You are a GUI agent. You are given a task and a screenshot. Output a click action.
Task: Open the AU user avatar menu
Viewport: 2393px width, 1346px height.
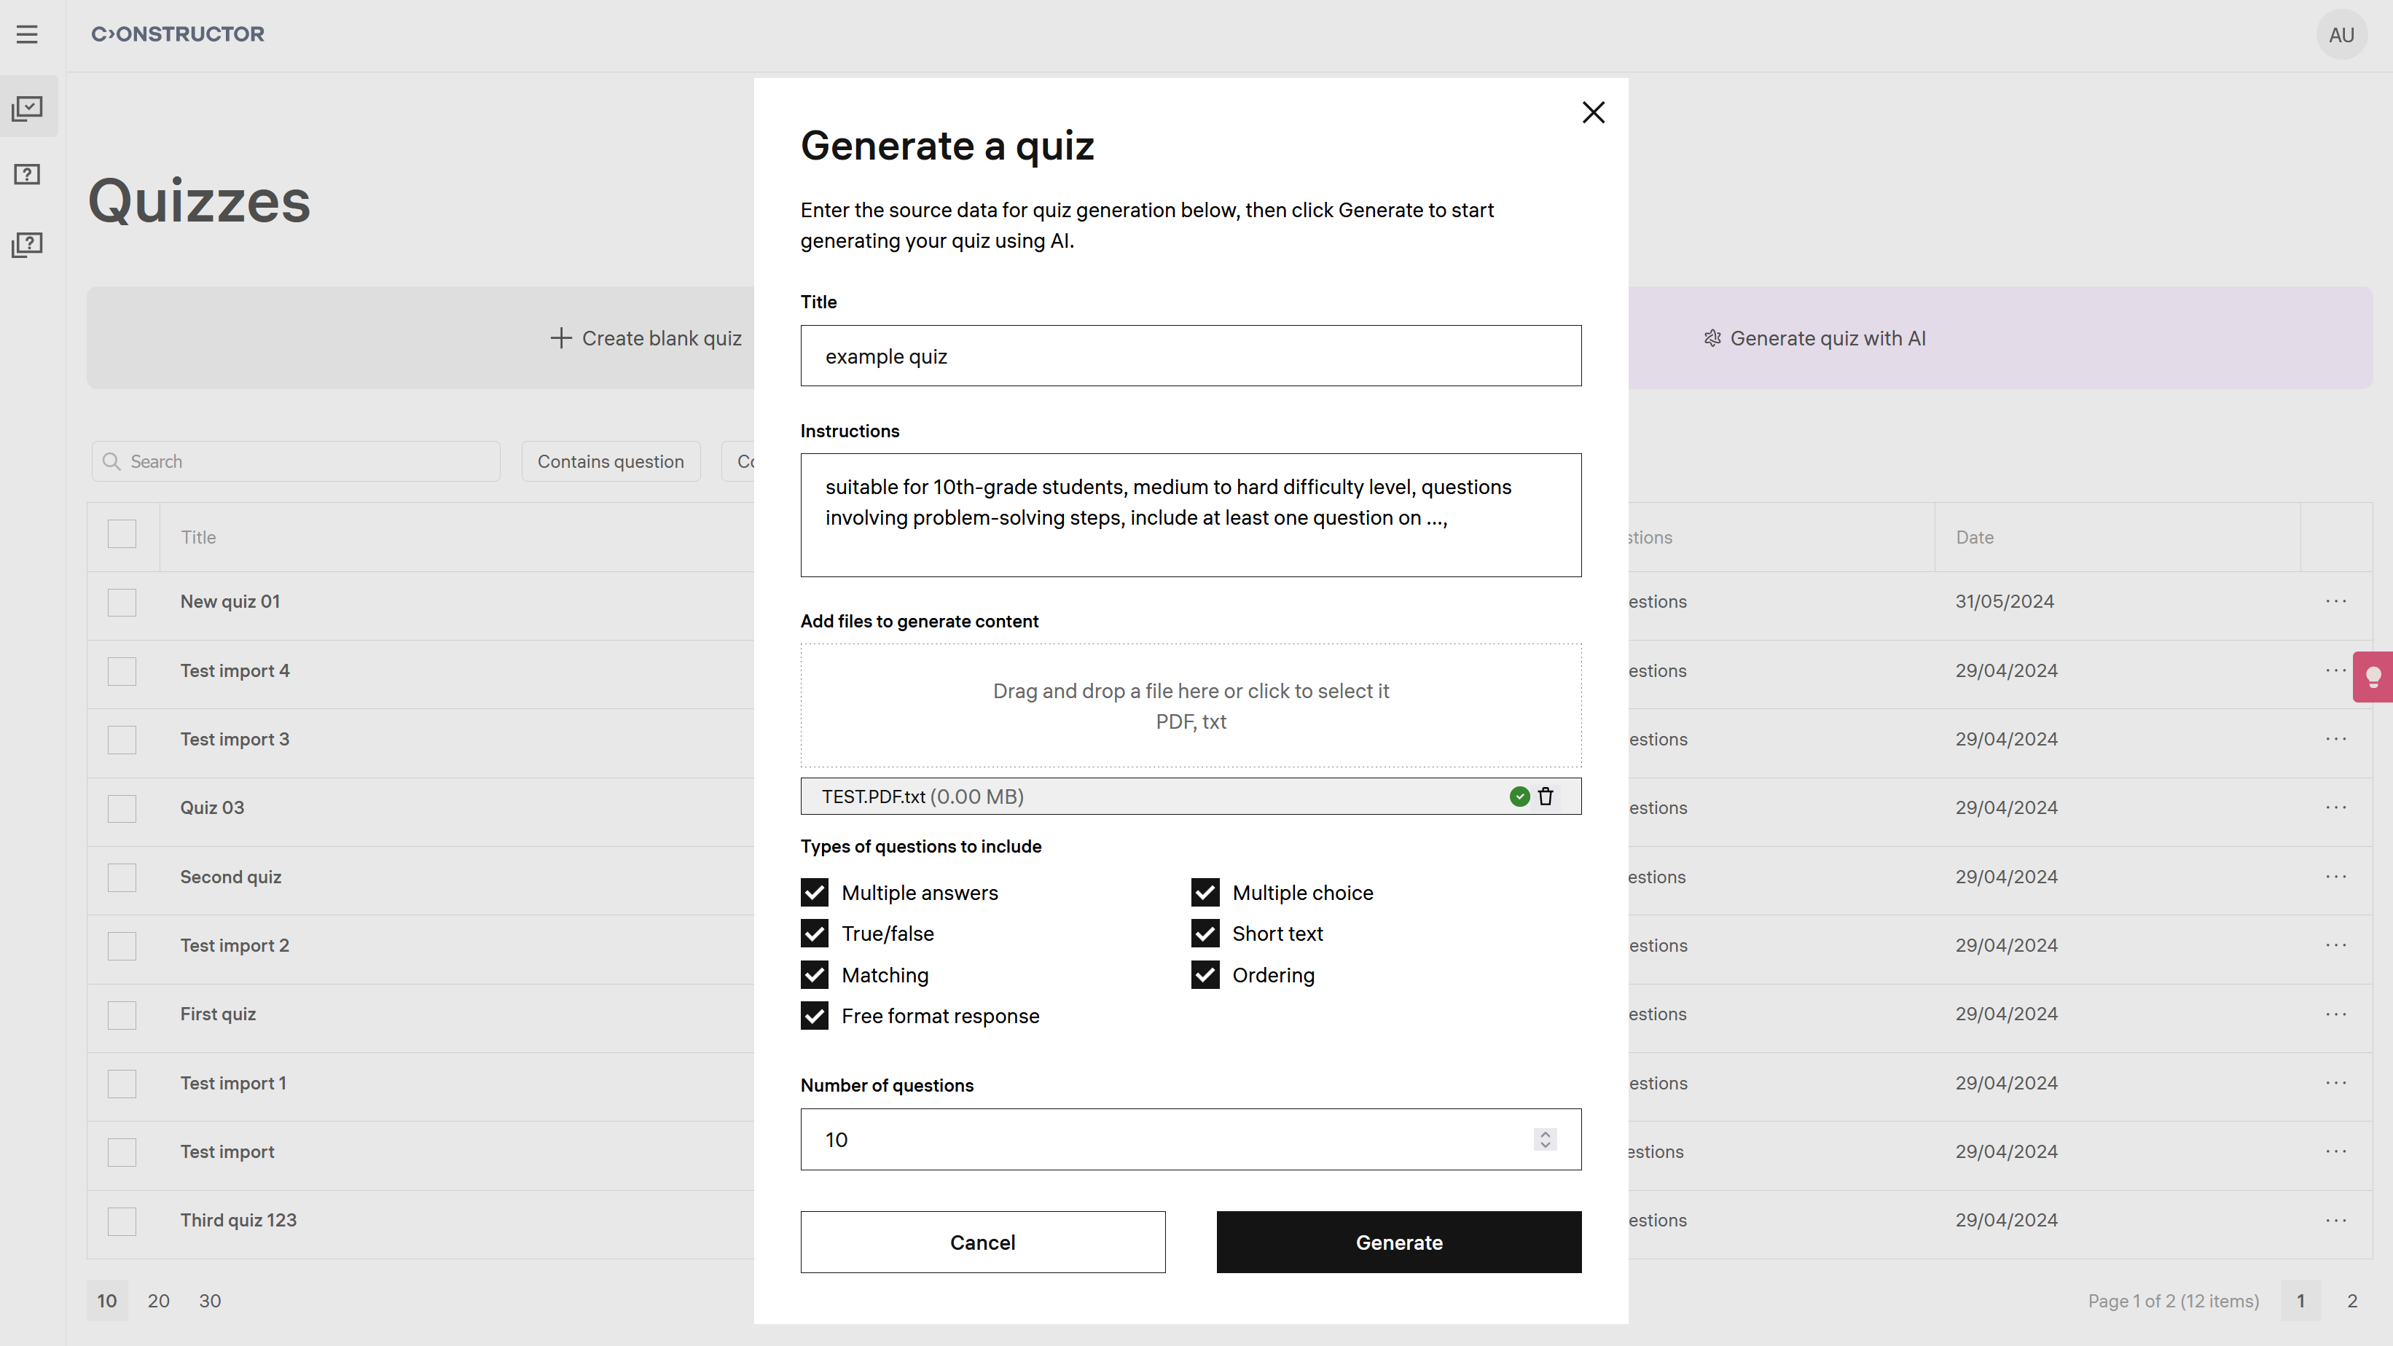click(x=2340, y=35)
